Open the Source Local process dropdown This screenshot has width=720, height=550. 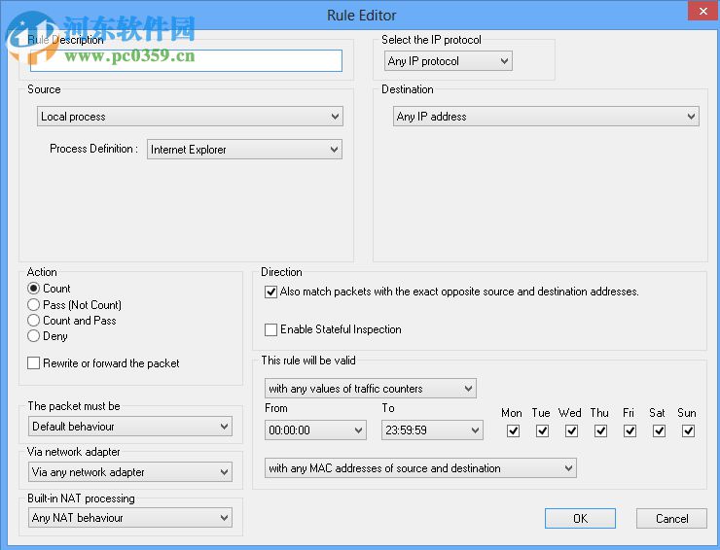(190, 117)
